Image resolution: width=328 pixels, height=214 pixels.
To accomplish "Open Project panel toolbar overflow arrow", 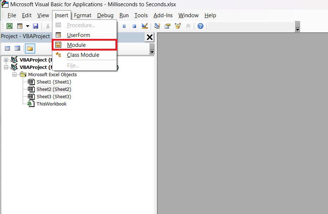I will [152, 49].
